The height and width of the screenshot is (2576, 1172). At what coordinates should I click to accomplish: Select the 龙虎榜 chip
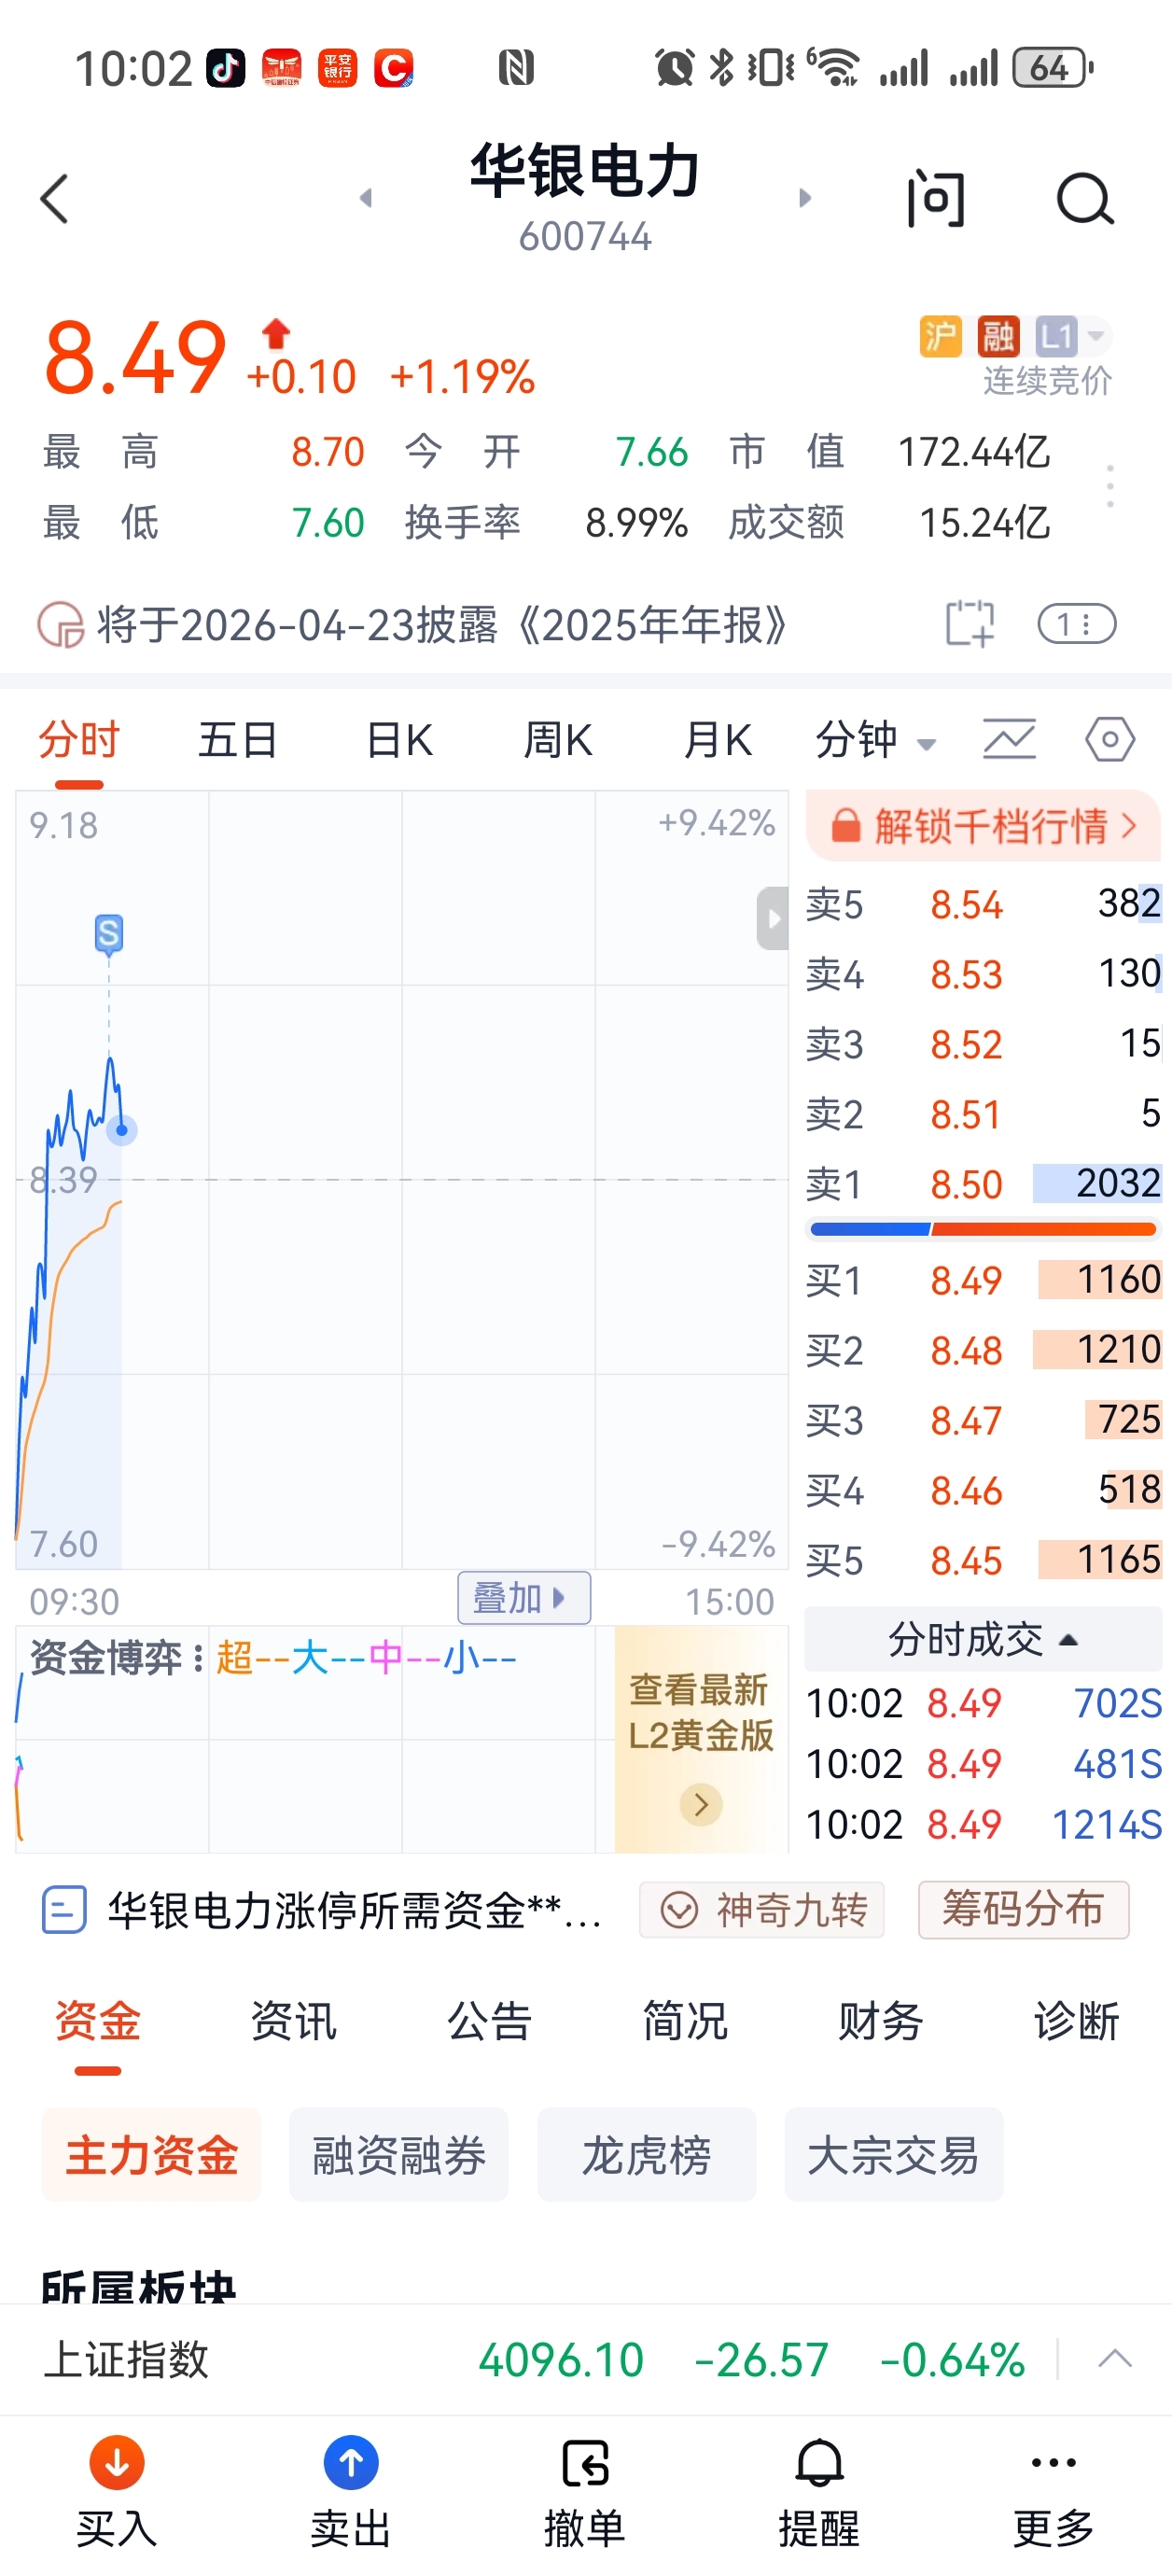pyautogui.click(x=647, y=2154)
